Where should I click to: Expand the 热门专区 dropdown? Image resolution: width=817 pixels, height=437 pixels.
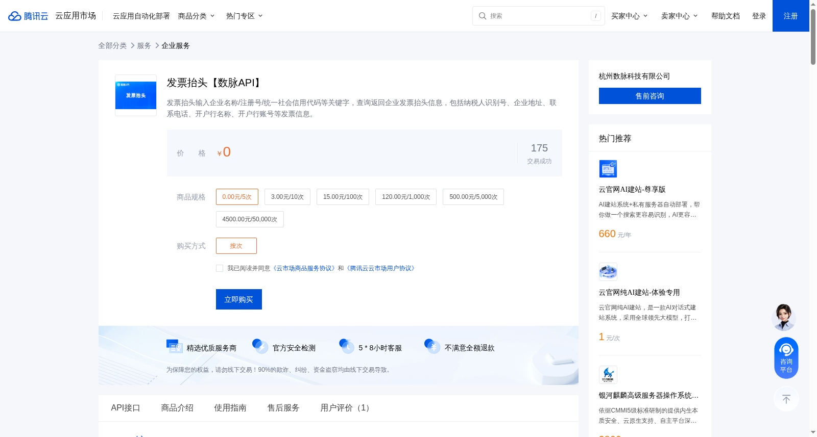pyautogui.click(x=245, y=16)
